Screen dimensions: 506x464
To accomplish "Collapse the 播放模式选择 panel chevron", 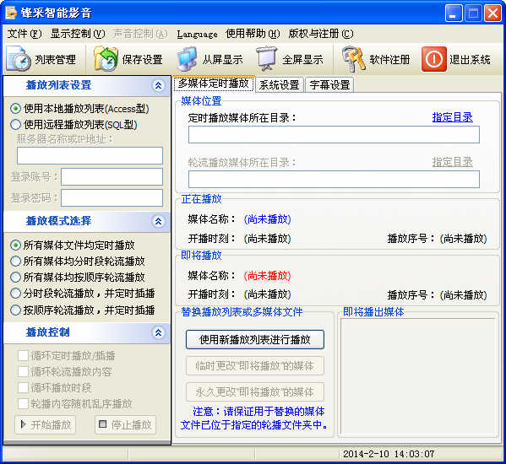I will point(158,221).
